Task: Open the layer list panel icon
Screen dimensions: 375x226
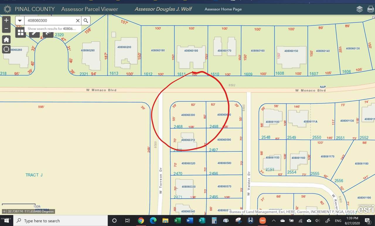Action: [x=359, y=9]
